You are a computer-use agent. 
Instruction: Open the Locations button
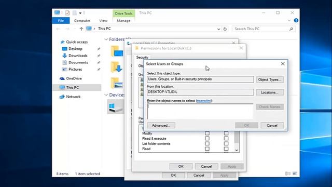[270, 92]
